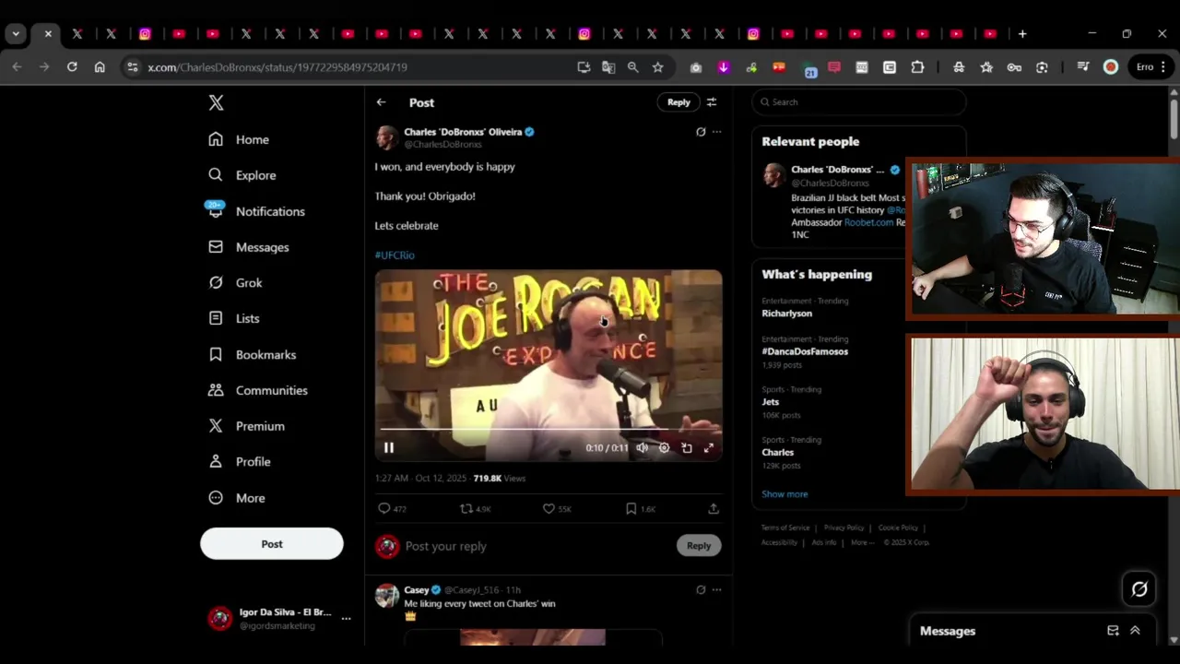
Task: Bookmark the post with 1.6K bookmarks
Action: tap(640, 508)
